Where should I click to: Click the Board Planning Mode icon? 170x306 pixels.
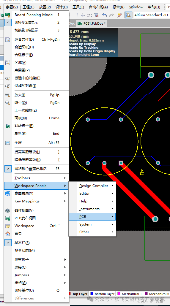[8, 15]
